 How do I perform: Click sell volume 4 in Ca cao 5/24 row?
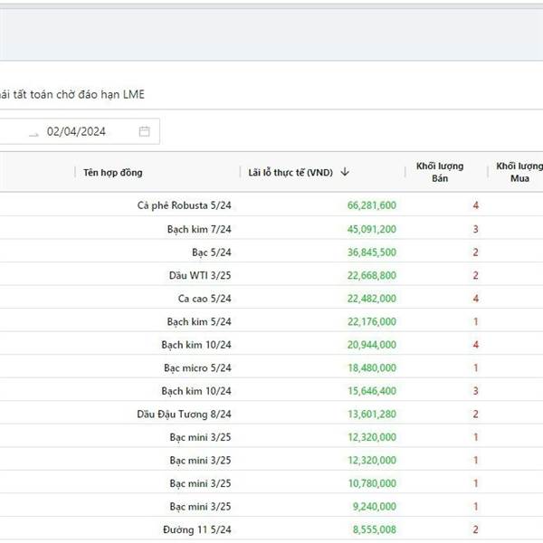(475, 299)
